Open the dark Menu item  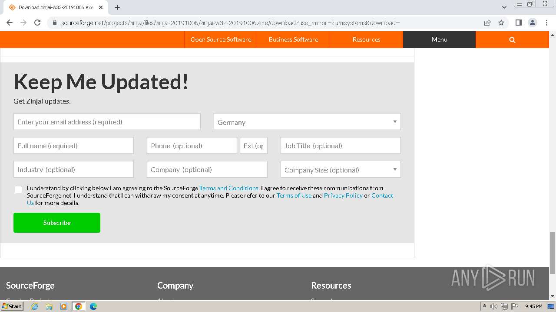click(439, 39)
